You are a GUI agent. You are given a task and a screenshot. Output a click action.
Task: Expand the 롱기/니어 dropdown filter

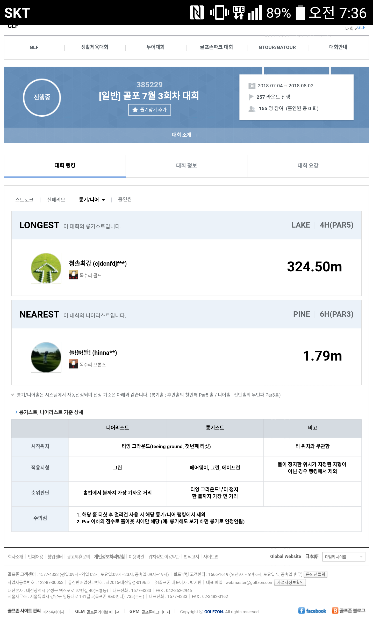click(92, 200)
